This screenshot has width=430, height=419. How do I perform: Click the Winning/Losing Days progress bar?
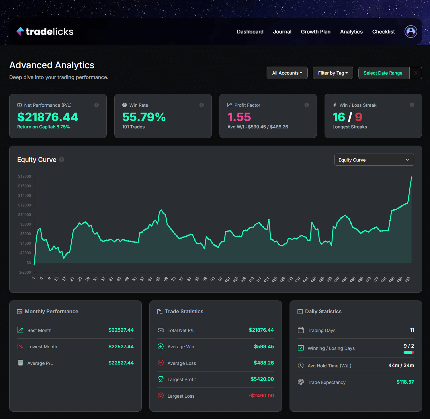click(x=409, y=352)
